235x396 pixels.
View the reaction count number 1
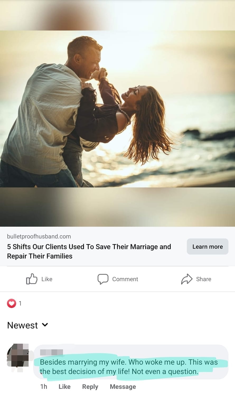click(20, 303)
